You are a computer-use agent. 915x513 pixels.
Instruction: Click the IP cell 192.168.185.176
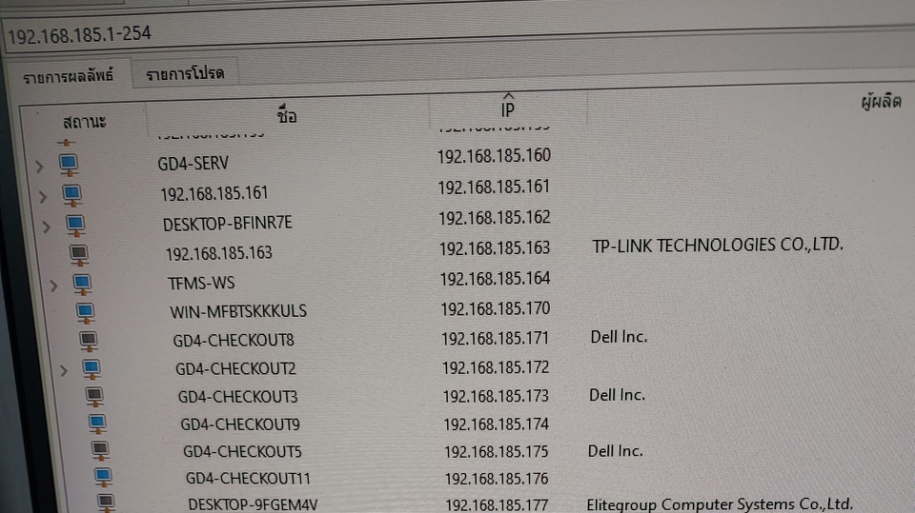click(498, 479)
